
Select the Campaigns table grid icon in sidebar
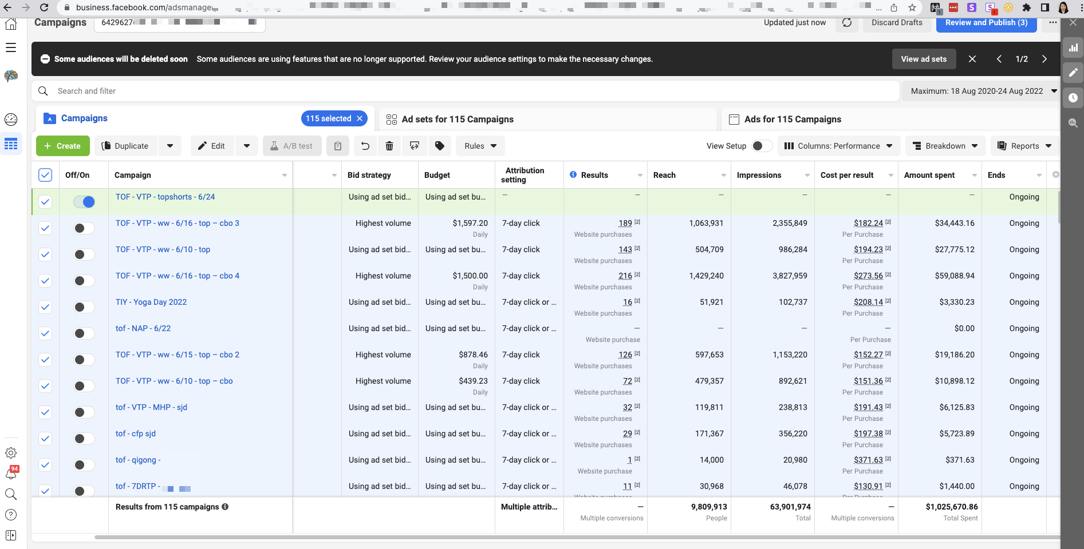point(11,144)
